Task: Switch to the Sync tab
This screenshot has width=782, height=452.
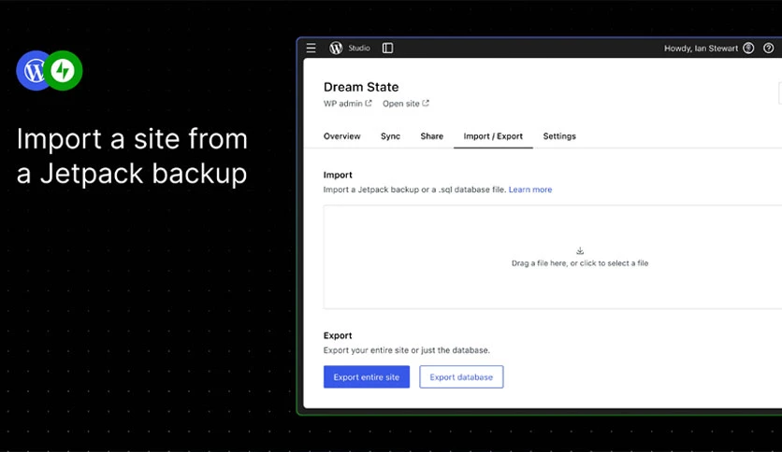Action: point(390,136)
